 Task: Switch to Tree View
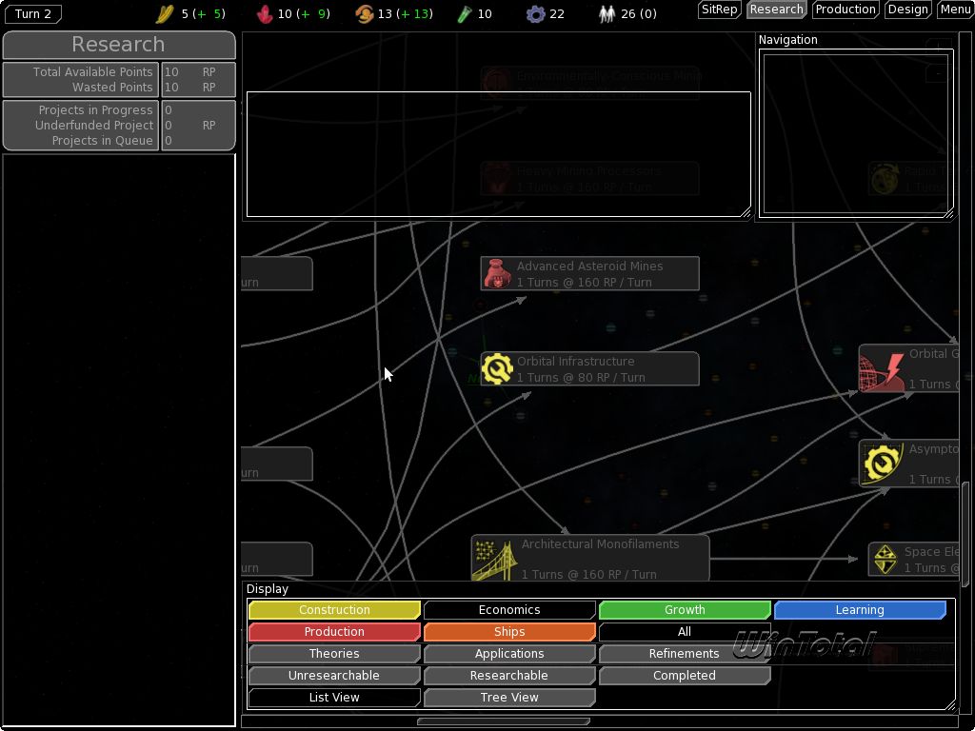(509, 698)
